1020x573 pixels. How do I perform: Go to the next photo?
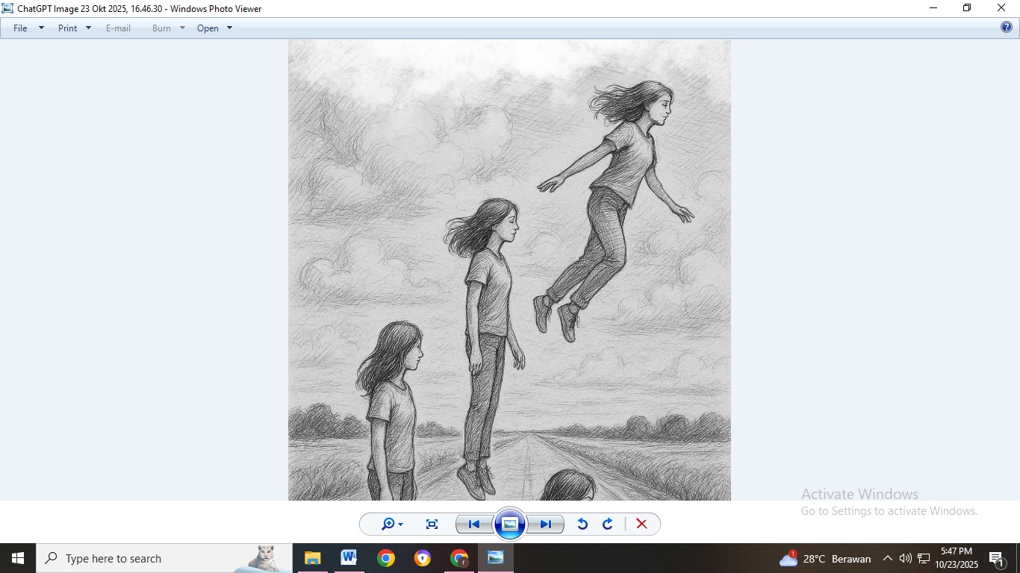[546, 524]
